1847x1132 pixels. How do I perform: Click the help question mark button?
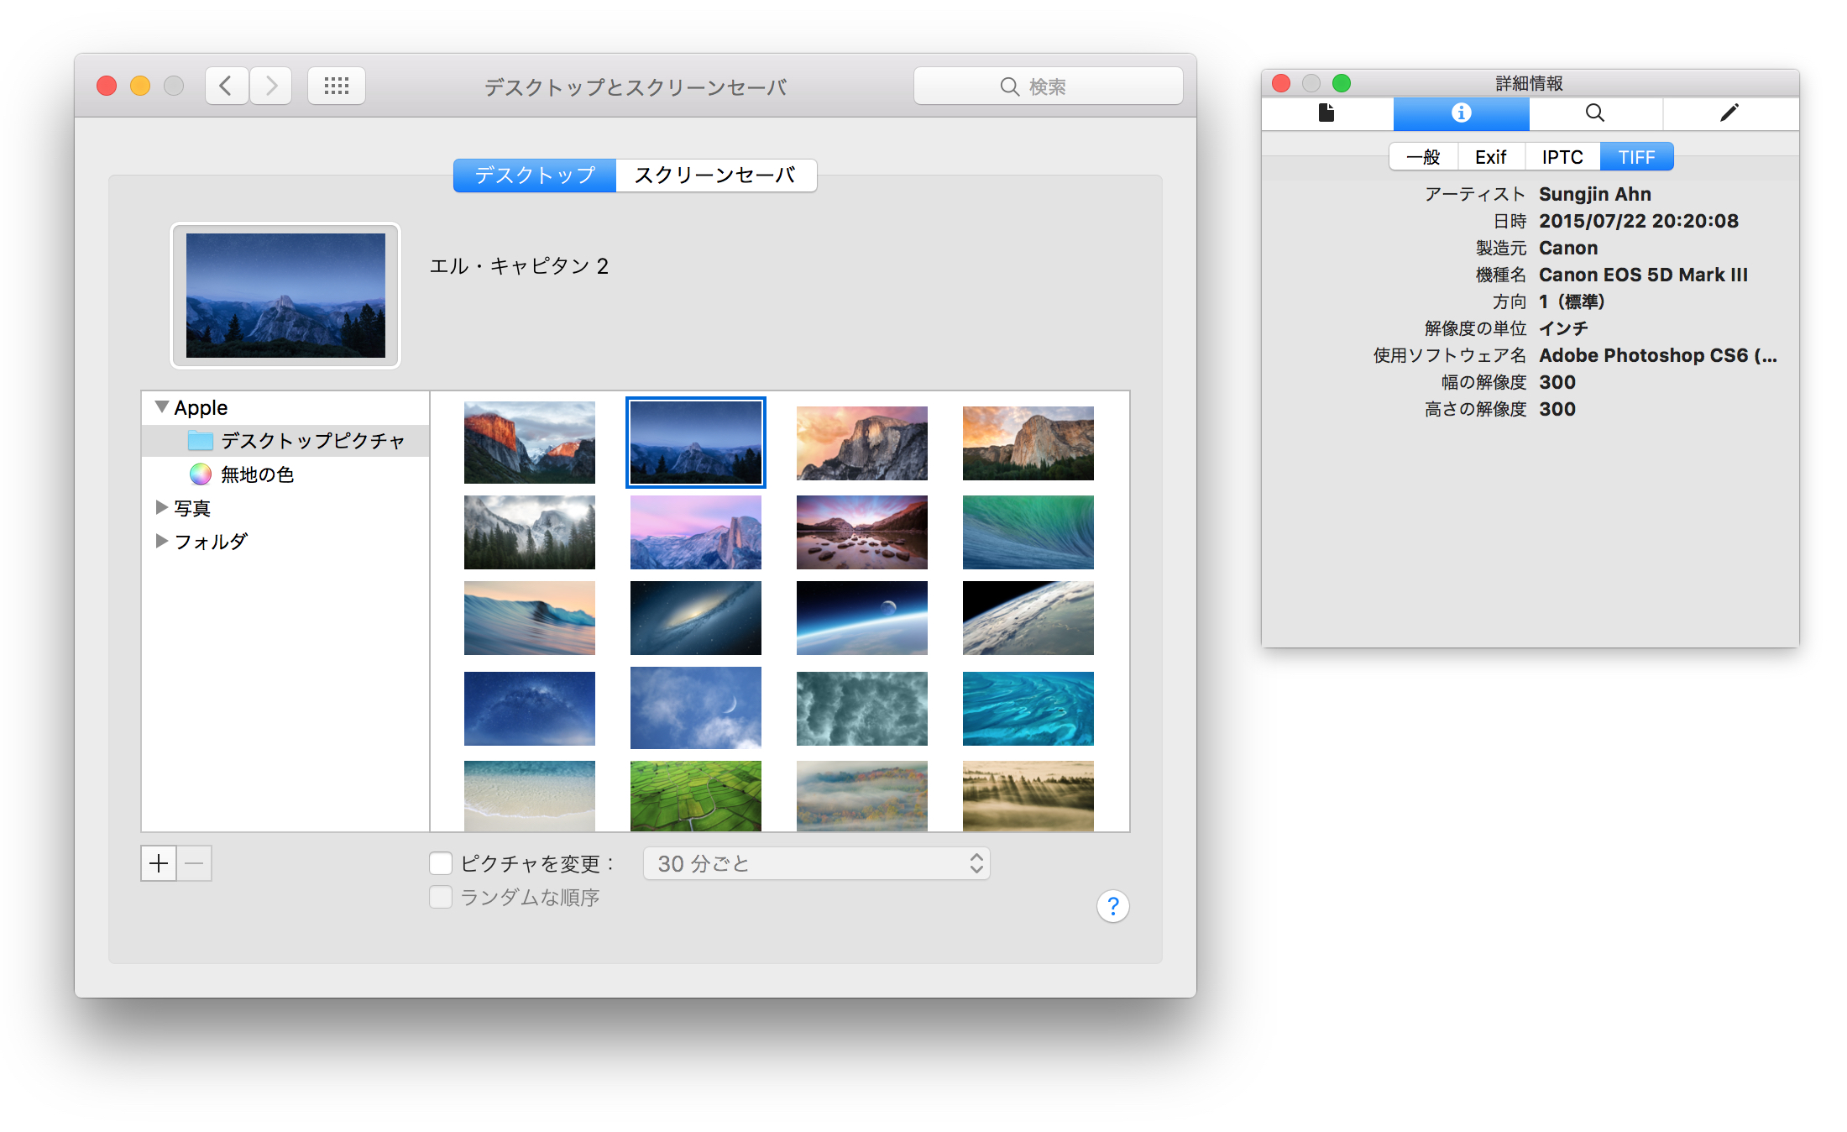1112,906
